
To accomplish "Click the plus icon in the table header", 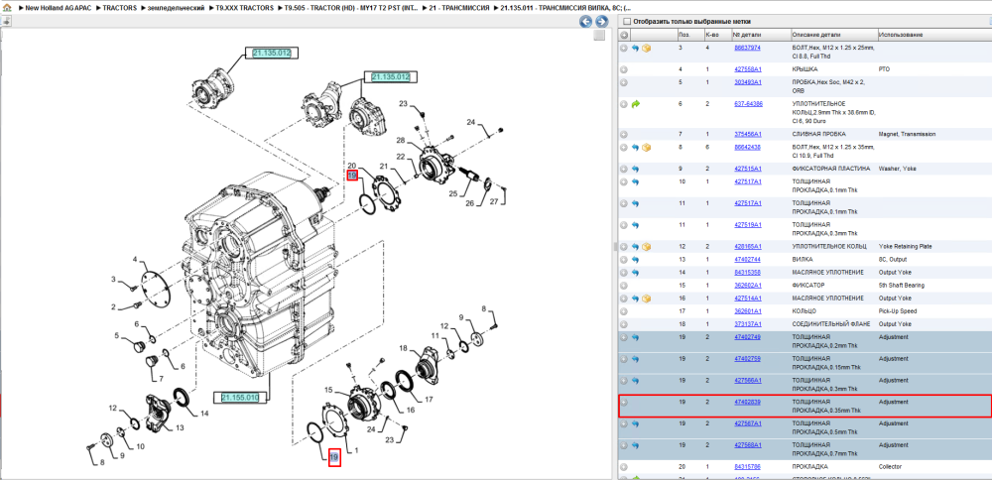I will coord(624,34).
